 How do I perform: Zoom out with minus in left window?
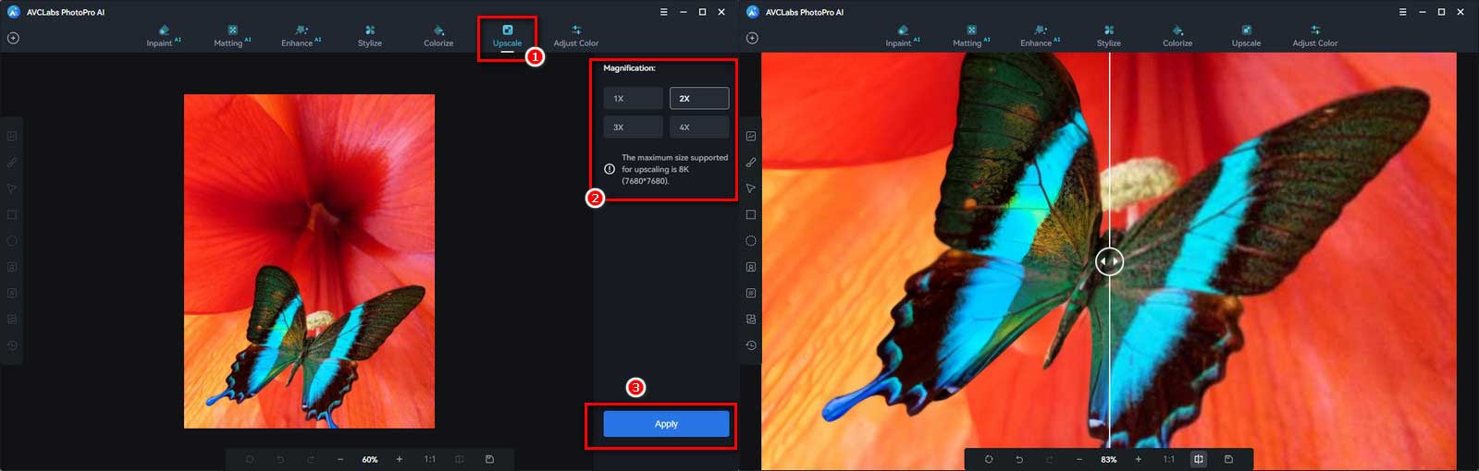coord(340,459)
